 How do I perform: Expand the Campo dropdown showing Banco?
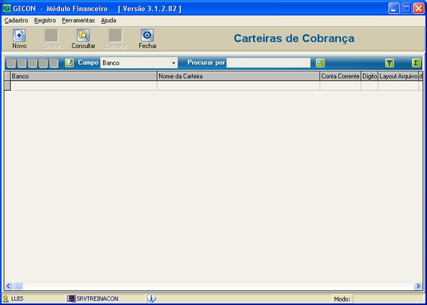click(x=174, y=63)
